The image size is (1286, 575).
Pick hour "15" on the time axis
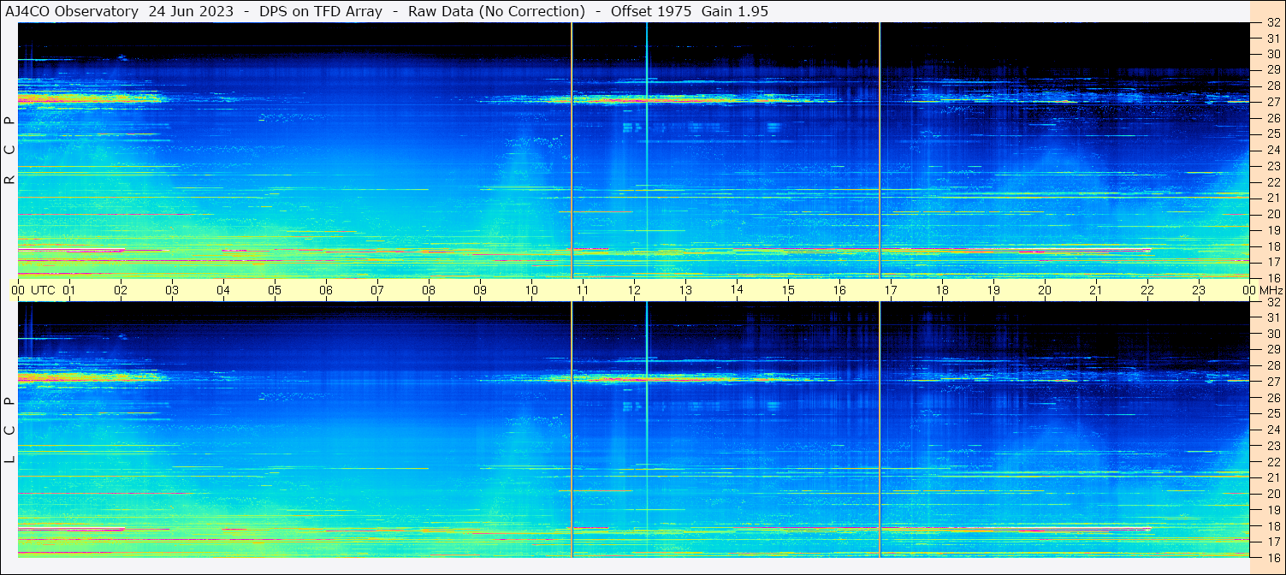[788, 290]
